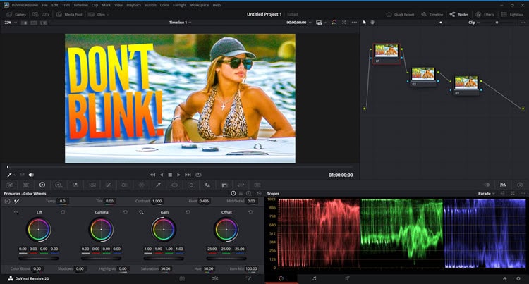The width and height of the screenshot is (529, 284).
Task: Open the Information palette icon
Action: (520, 185)
